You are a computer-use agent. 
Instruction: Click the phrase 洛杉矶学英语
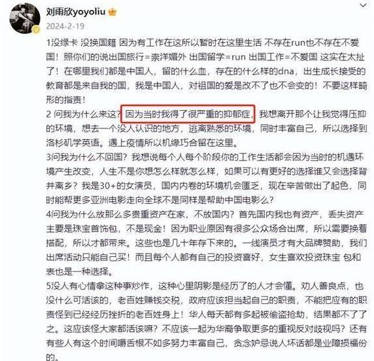(73, 143)
